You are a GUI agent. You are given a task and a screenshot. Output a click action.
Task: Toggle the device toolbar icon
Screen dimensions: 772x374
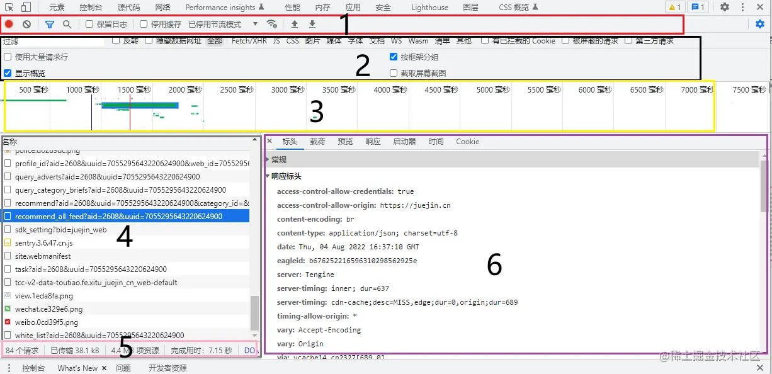click(x=26, y=8)
